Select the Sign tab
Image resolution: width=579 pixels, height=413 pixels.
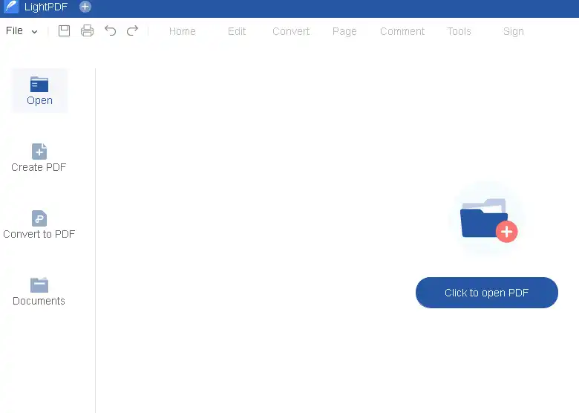[x=513, y=31]
